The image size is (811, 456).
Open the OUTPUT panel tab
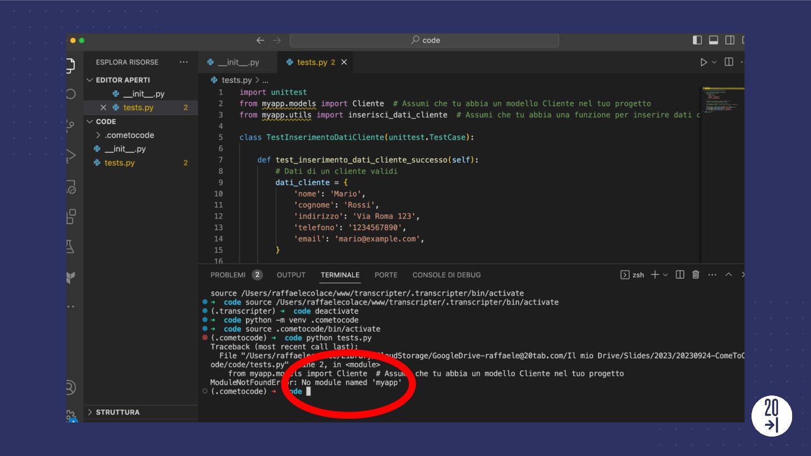(291, 275)
